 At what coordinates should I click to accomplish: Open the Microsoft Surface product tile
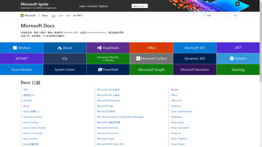point(151,59)
